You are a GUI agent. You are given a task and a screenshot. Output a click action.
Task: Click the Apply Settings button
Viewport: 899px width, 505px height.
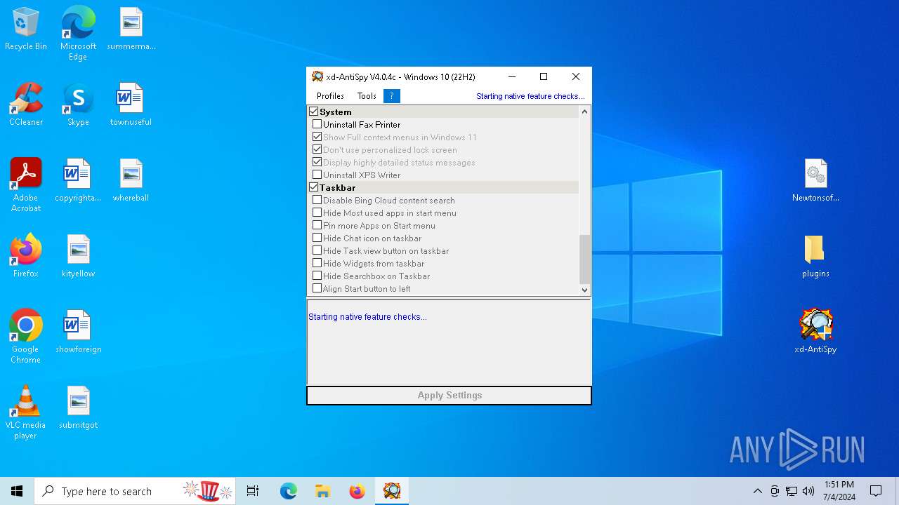pyautogui.click(x=449, y=396)
